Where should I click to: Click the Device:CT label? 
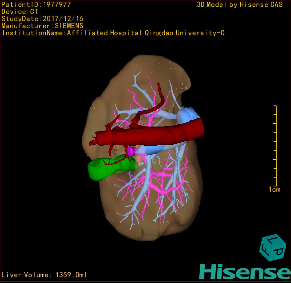(x=20, y=12)
